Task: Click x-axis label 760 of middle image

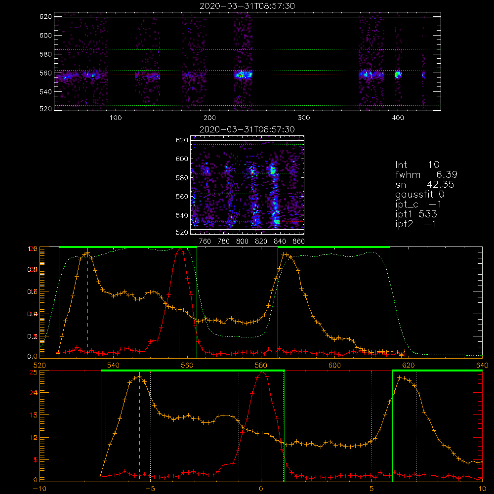Action: 205,242
